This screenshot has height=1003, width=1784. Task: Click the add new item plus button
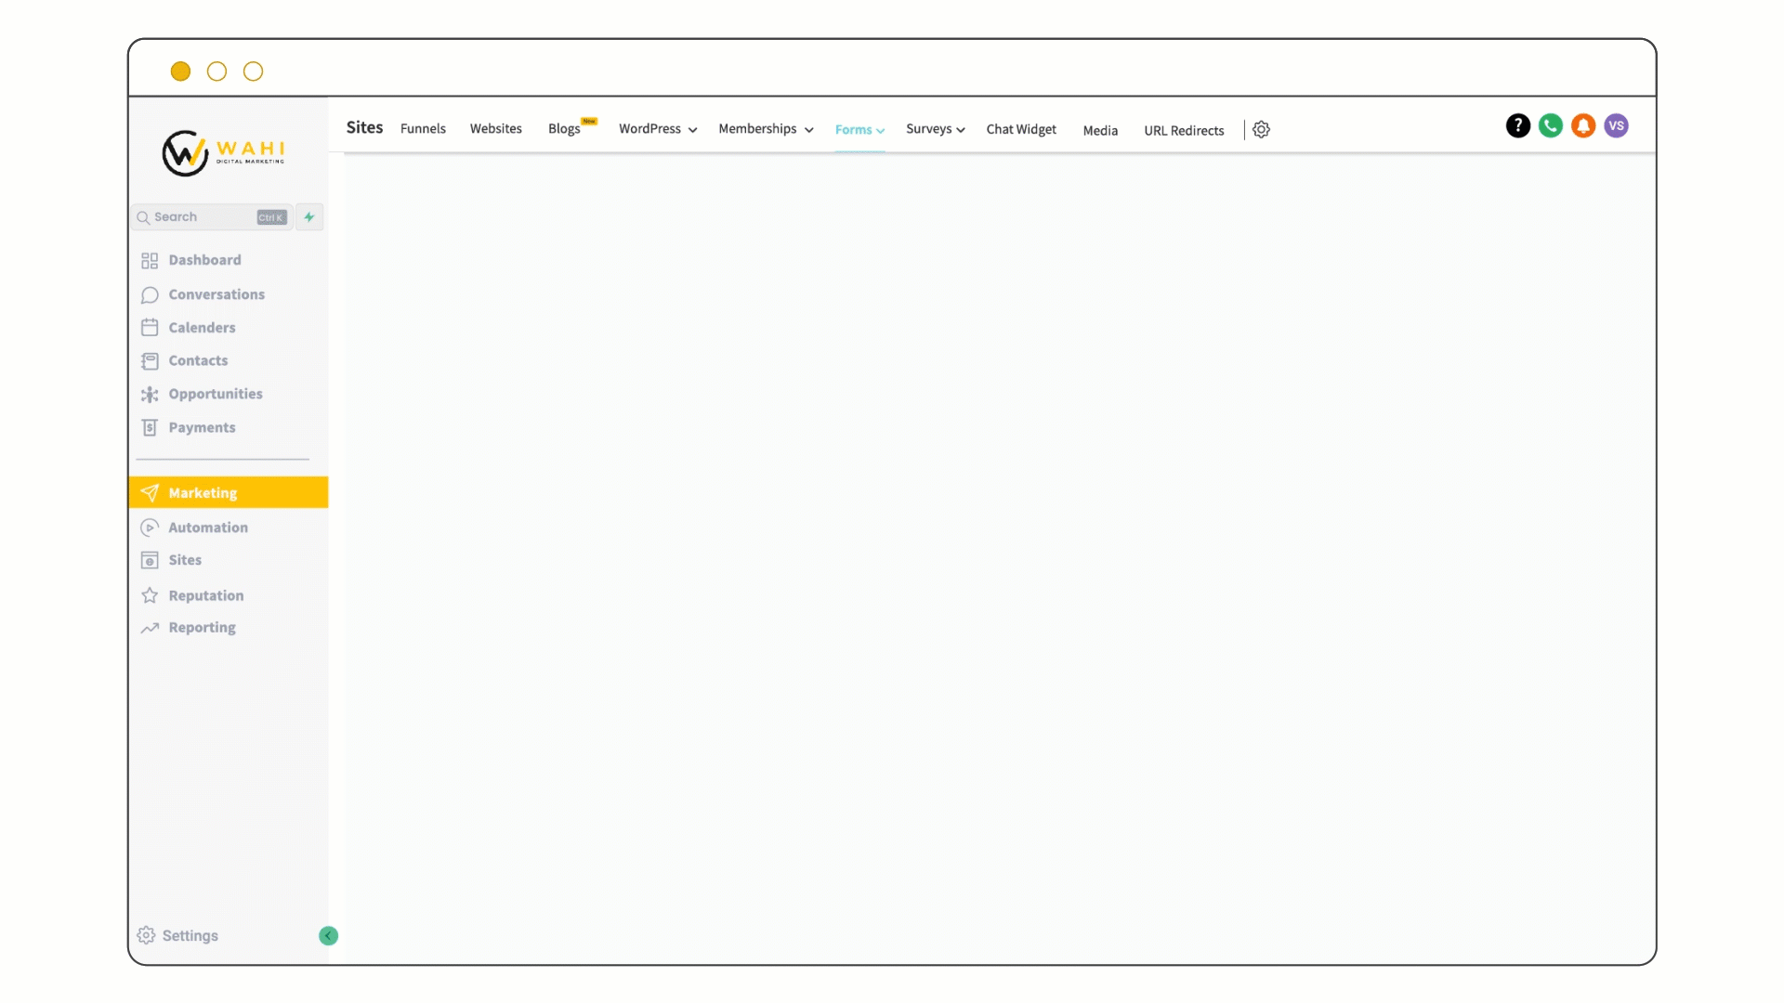click(308, 216)
